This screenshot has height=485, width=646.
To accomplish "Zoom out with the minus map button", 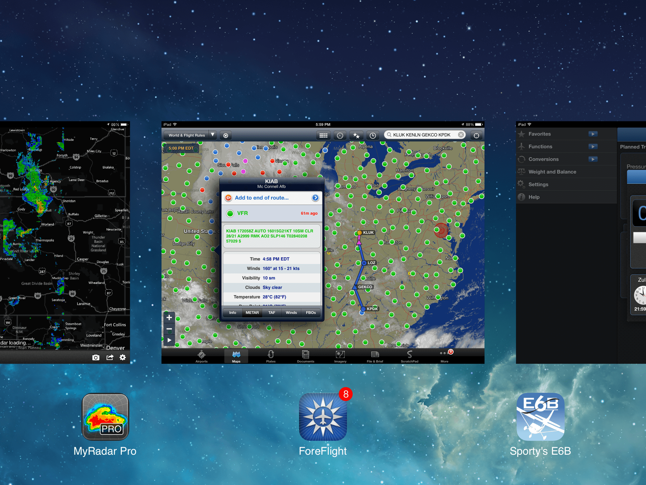I will coord(169,329).
